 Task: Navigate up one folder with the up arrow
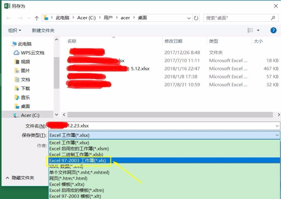[36, 18]
